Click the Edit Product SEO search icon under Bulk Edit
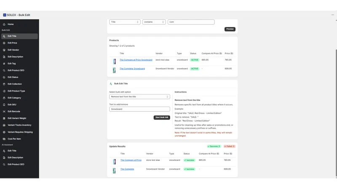This screenshot has width=337, height=189. [4, 70]
